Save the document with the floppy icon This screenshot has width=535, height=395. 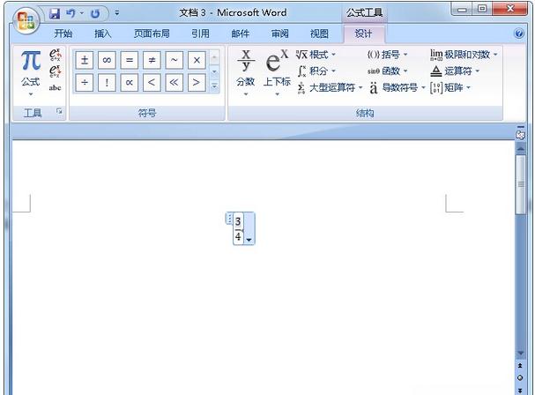pos(55,13)
